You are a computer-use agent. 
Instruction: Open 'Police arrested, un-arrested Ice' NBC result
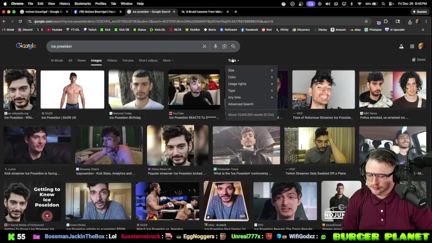pyautogui.click(x=384, y=117)
